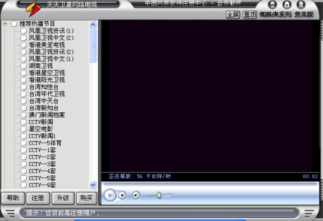323x221 pixels.
Task: Open help with the 帮助 button
Action: pos(13,198)
